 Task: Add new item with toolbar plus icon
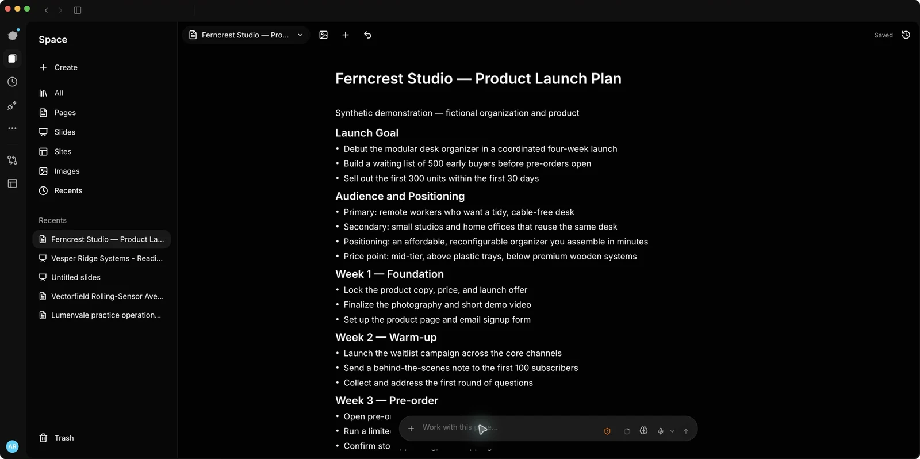pyautogui.click(x=346, y=35)
